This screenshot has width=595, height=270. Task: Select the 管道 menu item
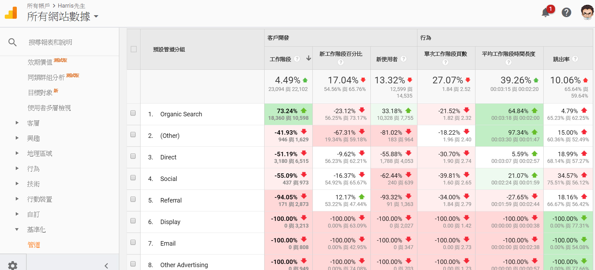click(34, 245)
